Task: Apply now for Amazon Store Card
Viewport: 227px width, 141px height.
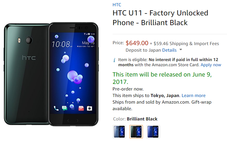Action: 211,65
